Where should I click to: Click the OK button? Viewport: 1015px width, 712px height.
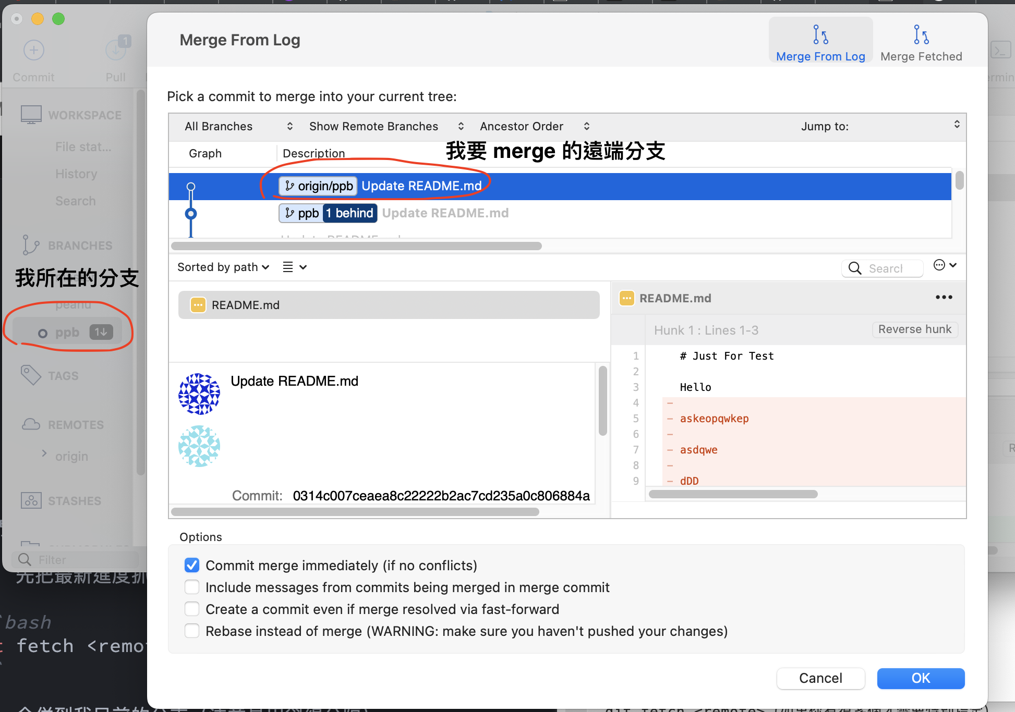920,678
